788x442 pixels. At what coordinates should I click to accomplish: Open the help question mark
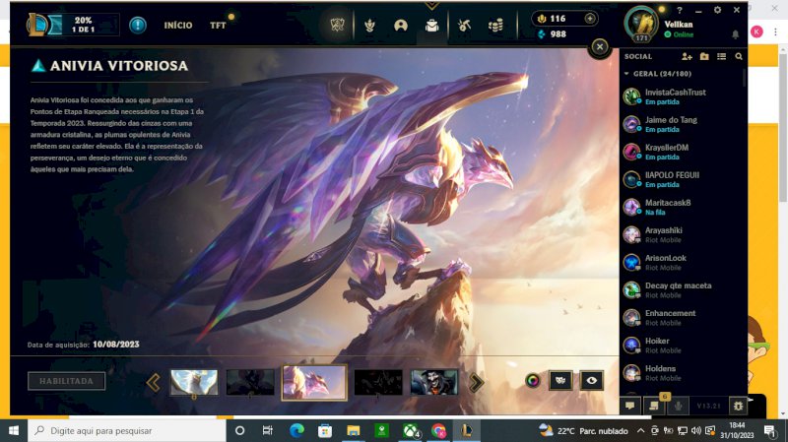click(x=680, y=10)
